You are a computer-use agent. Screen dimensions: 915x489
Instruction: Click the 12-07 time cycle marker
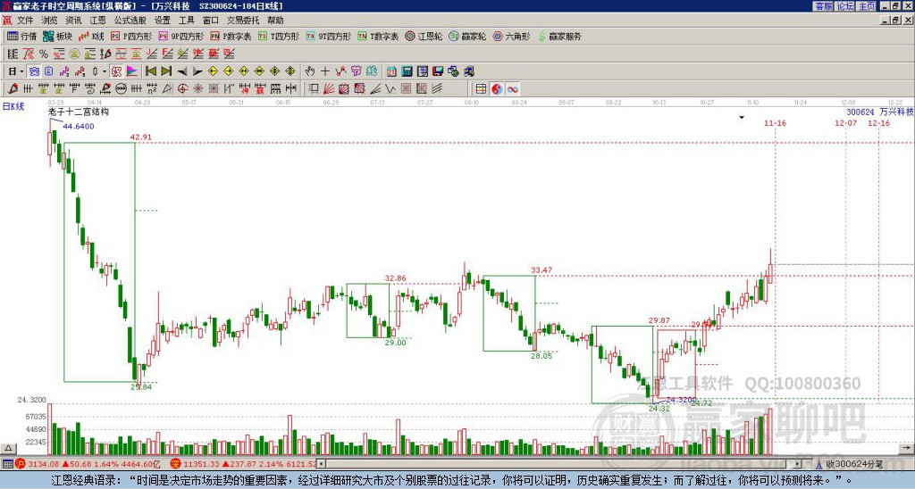[x=845, y=123]
